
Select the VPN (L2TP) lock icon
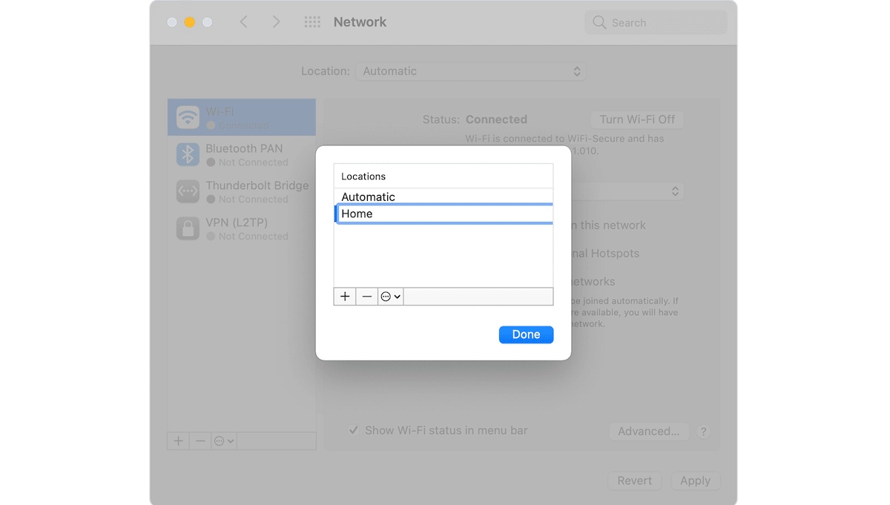(x=188, y=228)
